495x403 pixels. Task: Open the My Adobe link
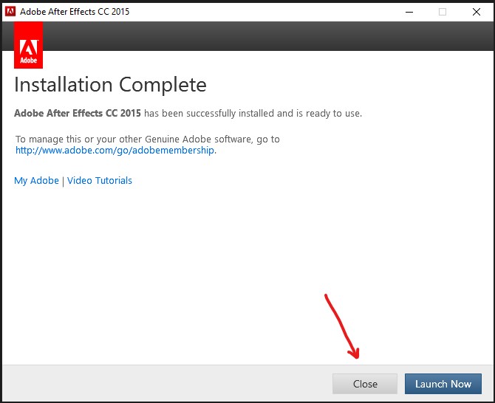click(36, 180)
